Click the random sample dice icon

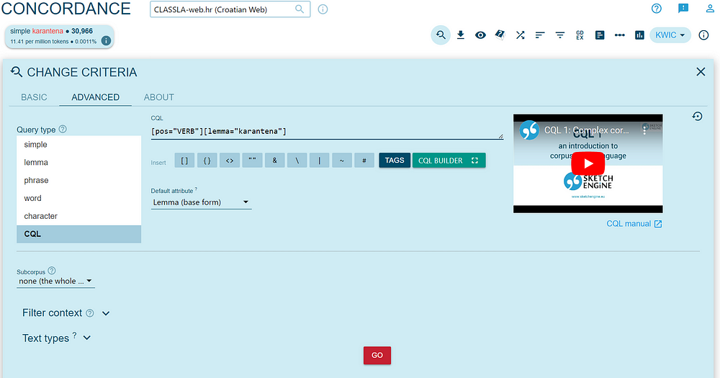click(x=500, y=35)
